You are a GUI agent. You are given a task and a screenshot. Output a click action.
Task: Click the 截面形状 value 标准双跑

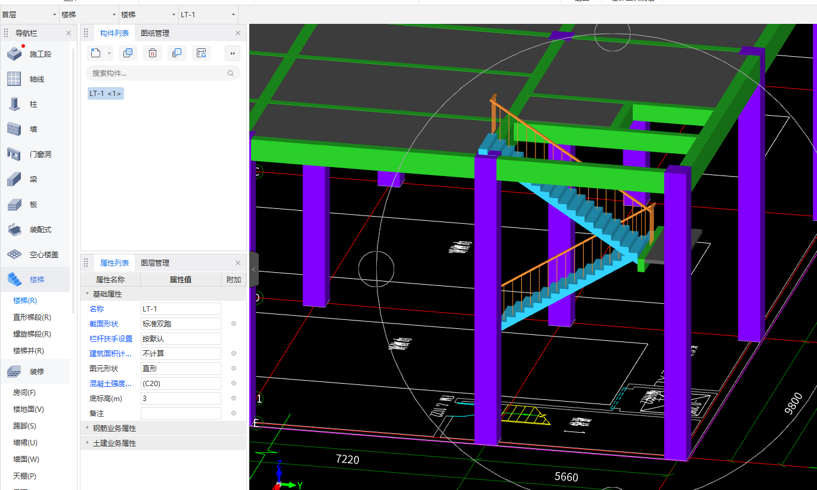181,323
